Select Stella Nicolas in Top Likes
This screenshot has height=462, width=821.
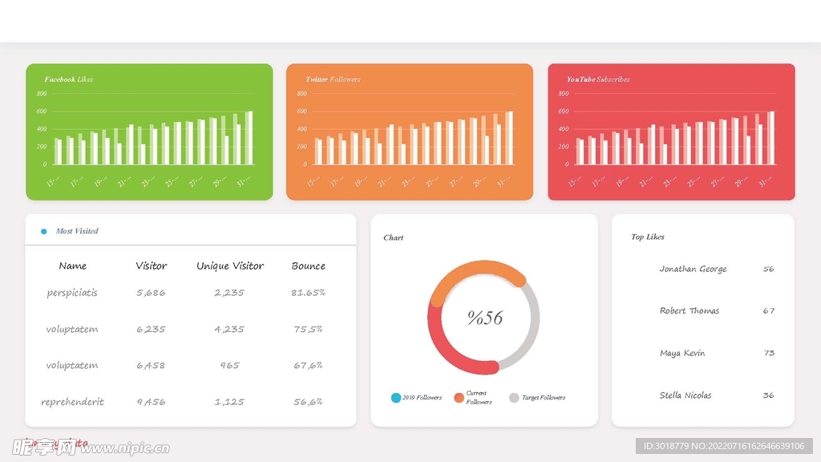(686, 395)
